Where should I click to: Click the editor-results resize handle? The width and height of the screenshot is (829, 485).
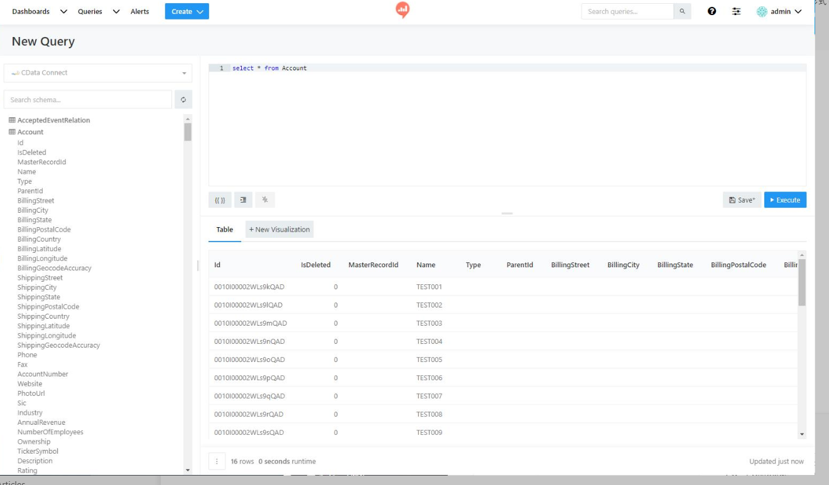(507, 214)
